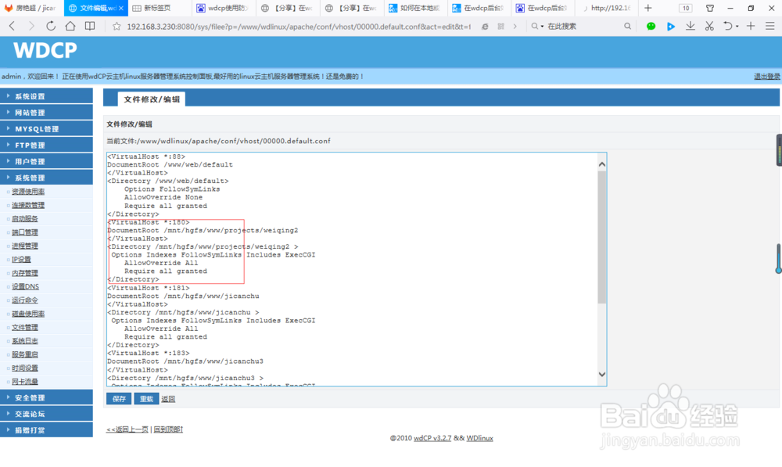Open the 网卡流量 sidebar link
This screenshot has height=467, width=782.
click(25, 381)
